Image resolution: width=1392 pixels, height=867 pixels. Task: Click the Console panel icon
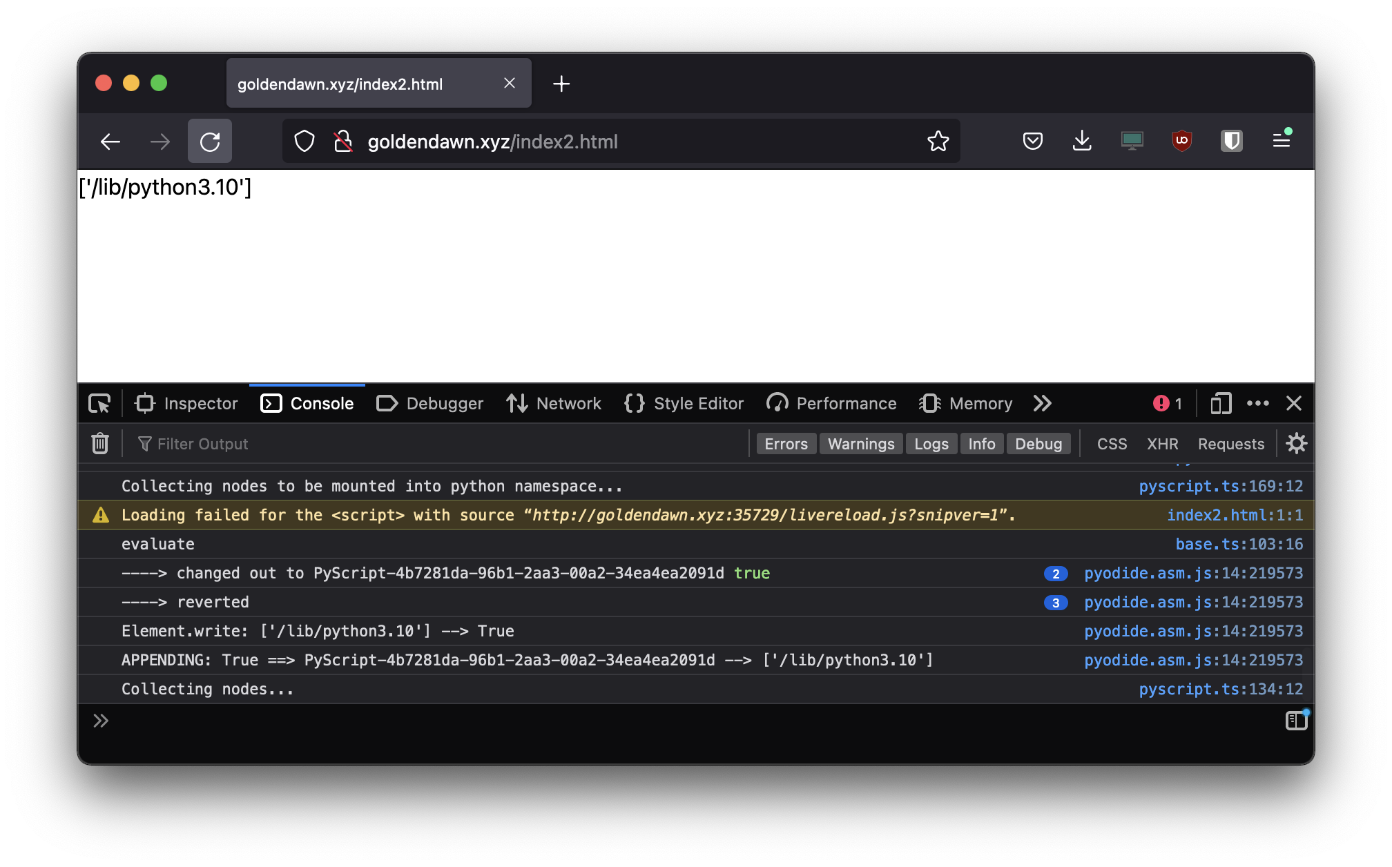pyautogui.click(x=269, y=404)
